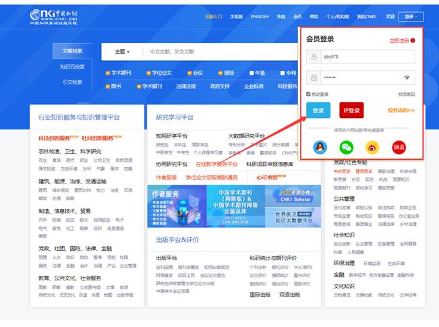The image size is (439, 327).
Task: Uncheck the 学术期刊 checkbox
Action: 108,73
